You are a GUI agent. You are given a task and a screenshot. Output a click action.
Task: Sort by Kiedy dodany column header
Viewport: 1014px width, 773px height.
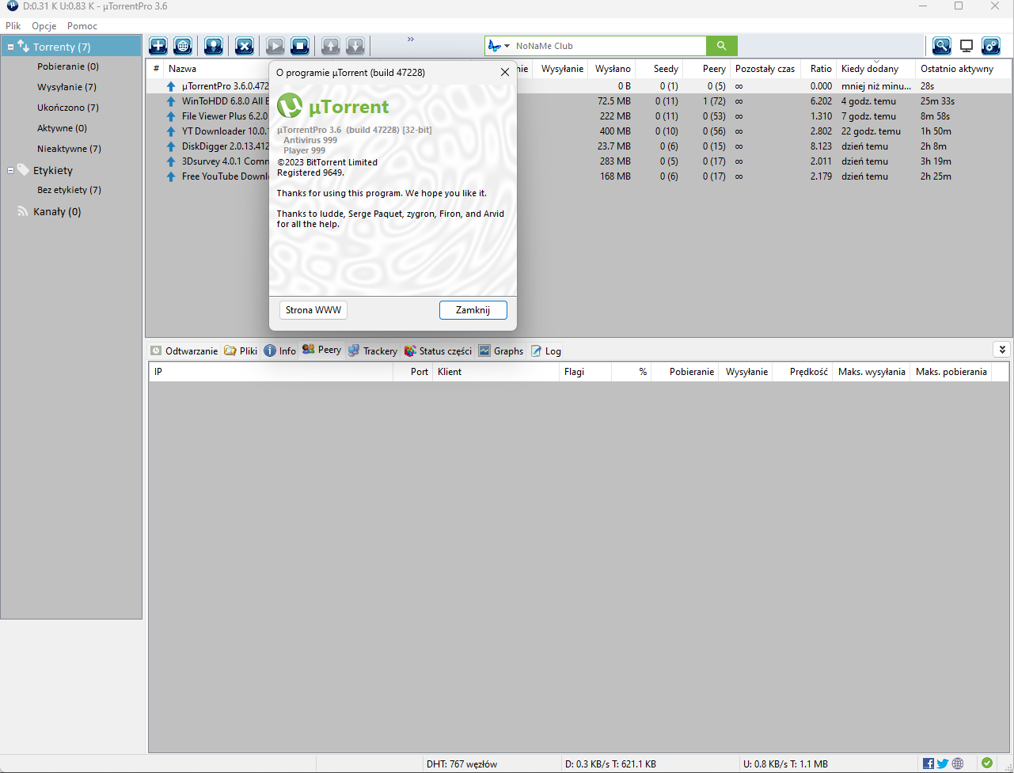875,69
